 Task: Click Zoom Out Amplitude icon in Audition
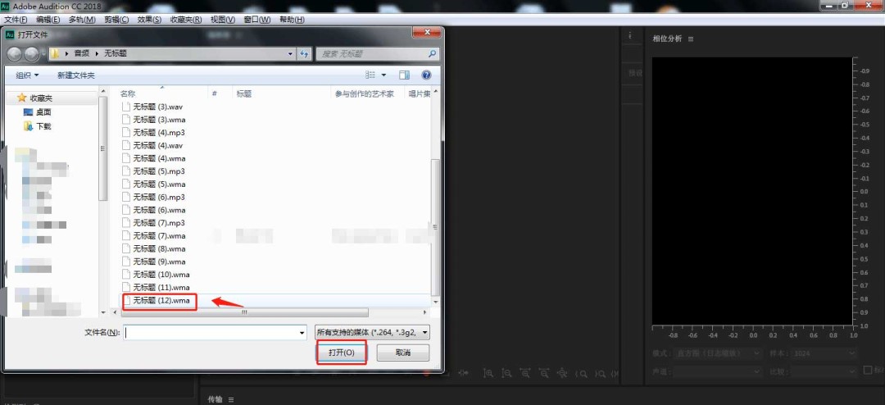pos(507,373)
